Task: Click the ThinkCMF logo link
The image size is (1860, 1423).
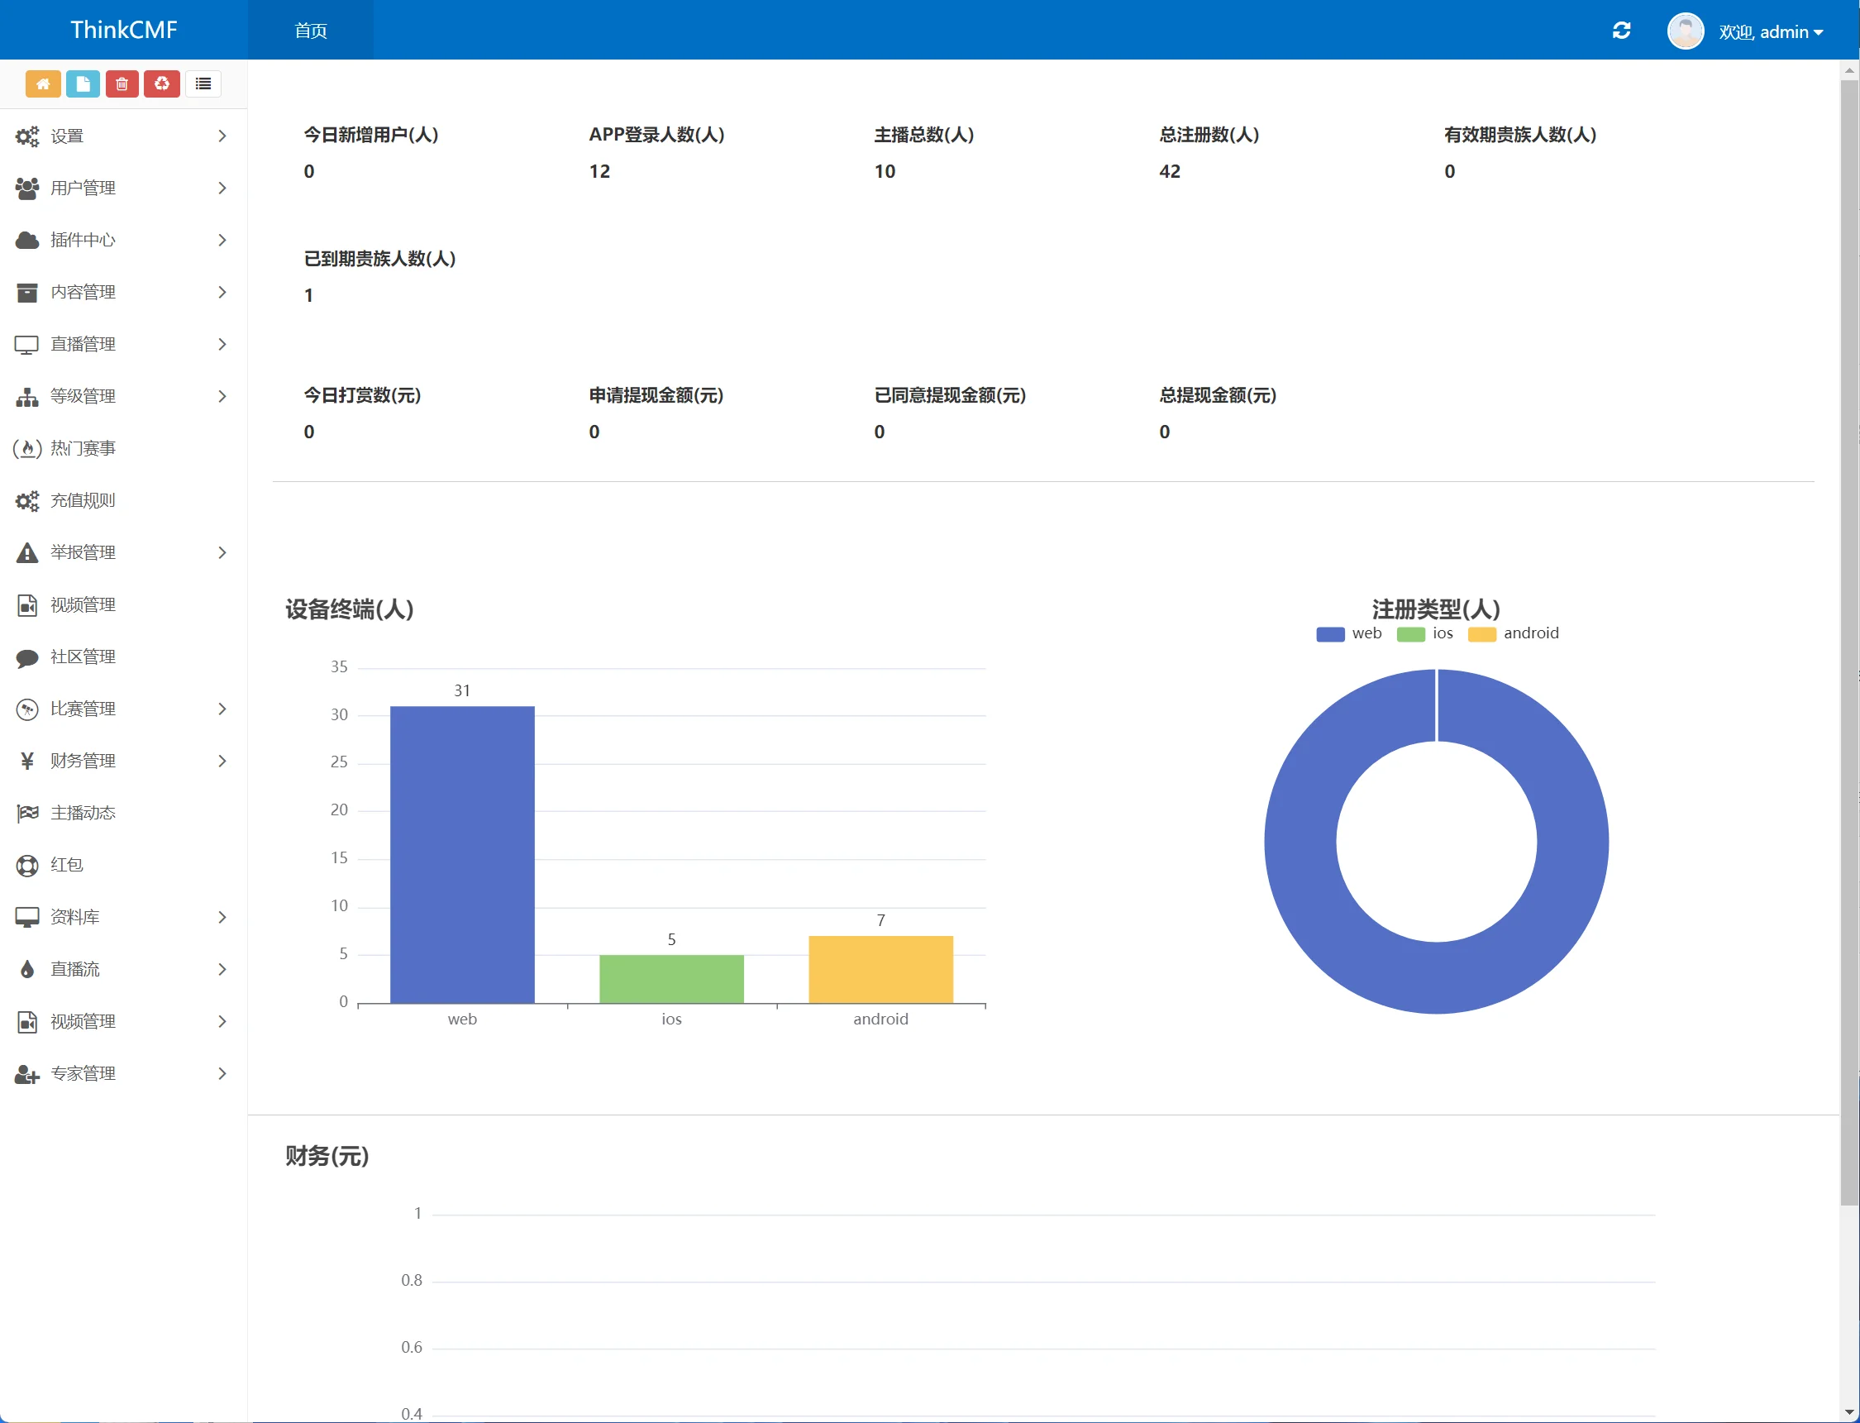Action: (x=124, y=30)
